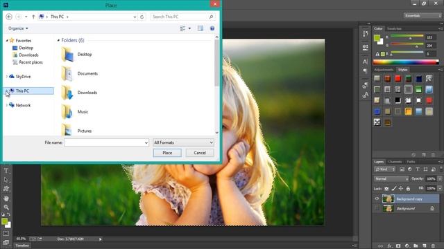Image resolution: width=444 pixels, height=249 pixels.
Task: Open the All Formats dropdown
Action: tap(183, 142)
